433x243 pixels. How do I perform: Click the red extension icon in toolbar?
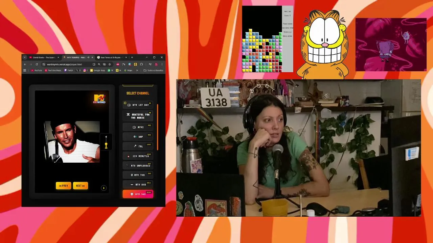pyautogui.click(x=118, y=64)
